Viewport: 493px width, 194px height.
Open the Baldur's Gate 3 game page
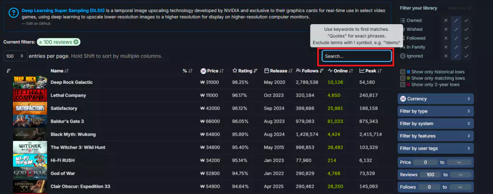click(x=67, y=121)
